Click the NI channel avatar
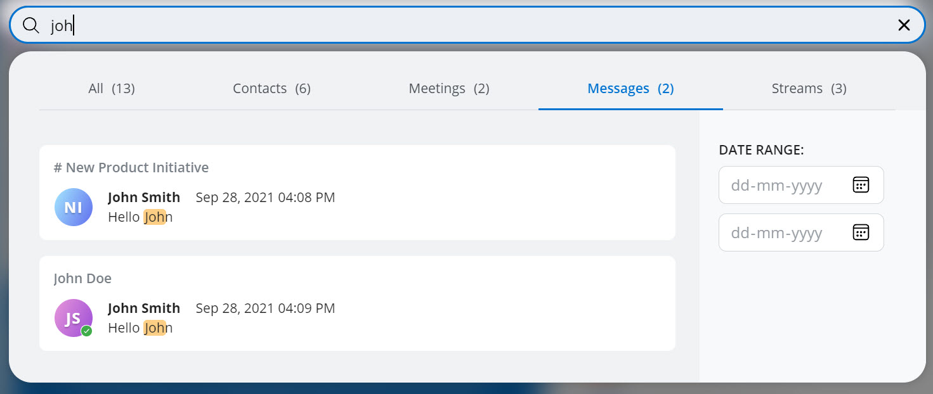 [x=74, y=207]
